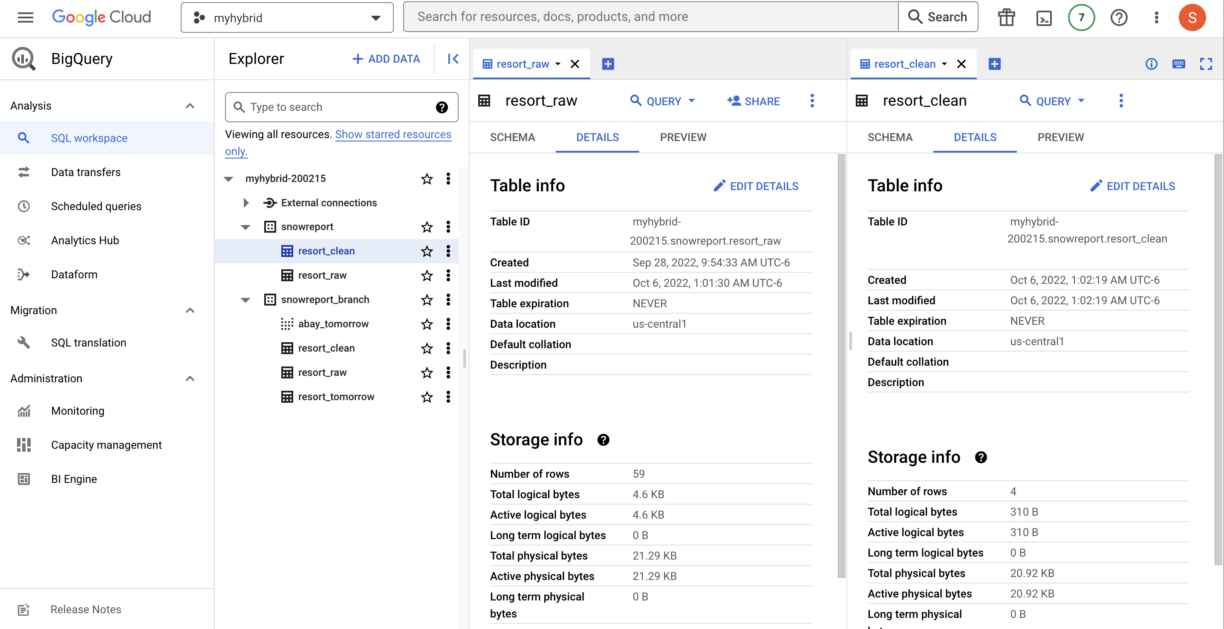Open the myhybrid project selector dropdown
Screen dimensions: 1224x629
287,17
